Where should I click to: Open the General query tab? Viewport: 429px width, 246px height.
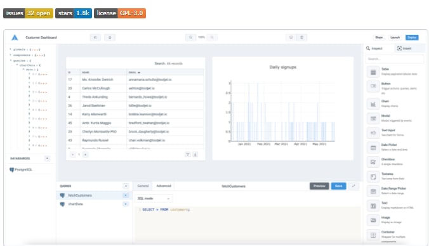point(143,186)
